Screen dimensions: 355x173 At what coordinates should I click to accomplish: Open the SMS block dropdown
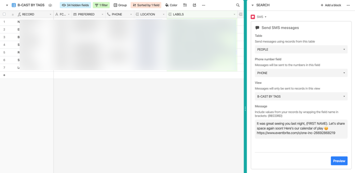point(266,17)
